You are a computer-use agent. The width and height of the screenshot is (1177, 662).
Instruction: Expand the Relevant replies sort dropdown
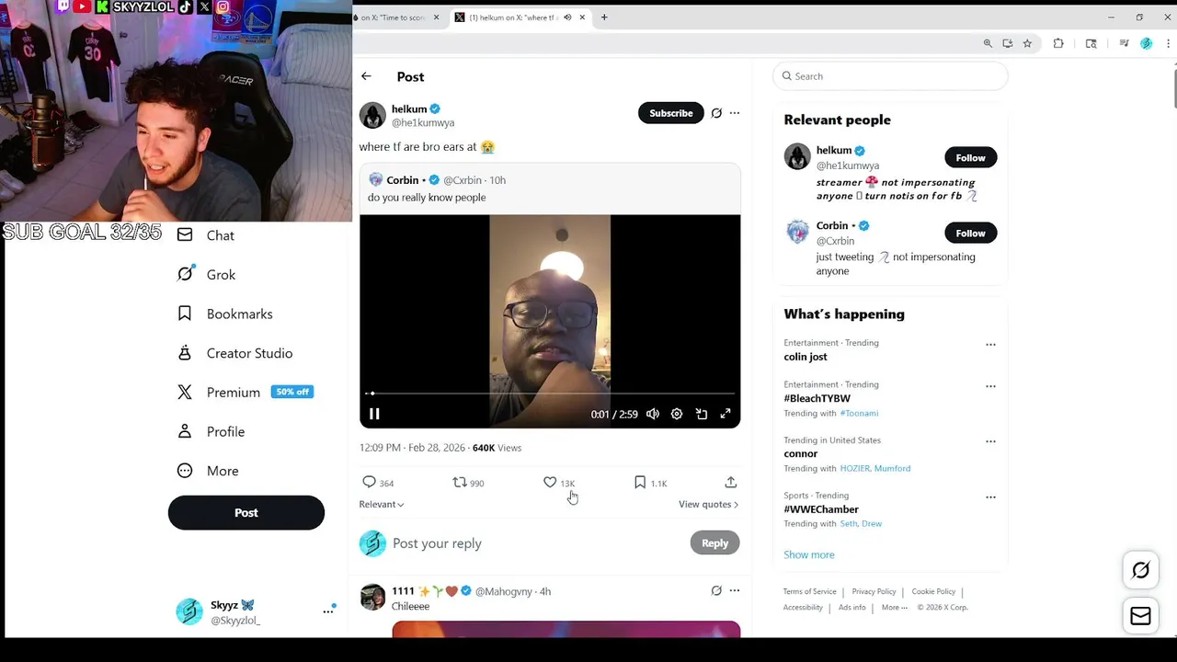382,504
